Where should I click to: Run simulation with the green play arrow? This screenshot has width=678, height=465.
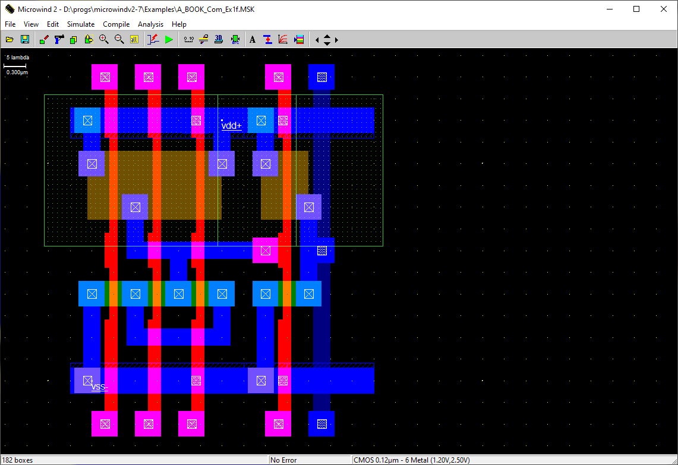pyautogui.click(x=169, y=40)
